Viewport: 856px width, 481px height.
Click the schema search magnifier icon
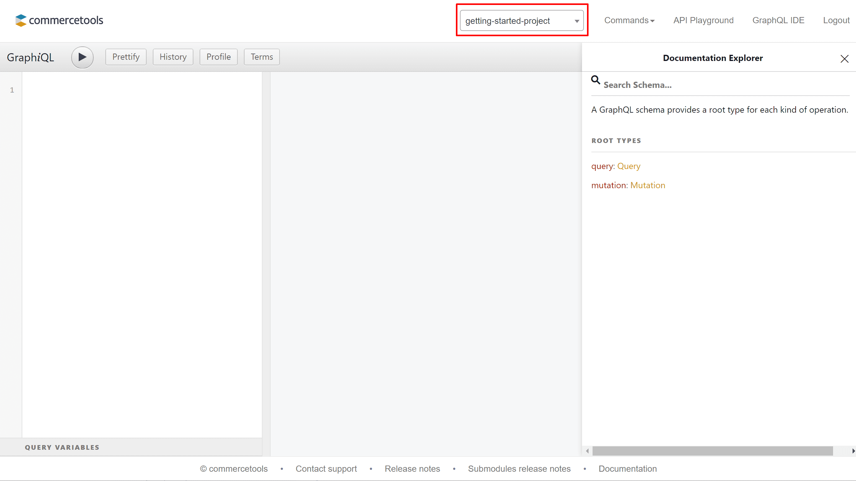click(595, 80)
